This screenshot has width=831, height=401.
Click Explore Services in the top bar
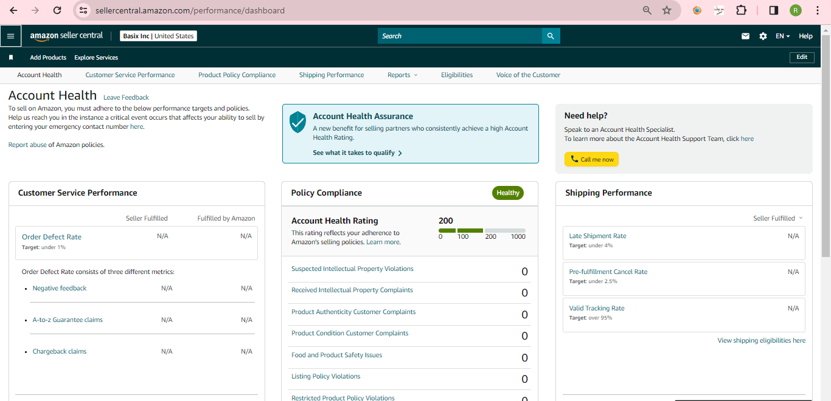click(96, 58)
